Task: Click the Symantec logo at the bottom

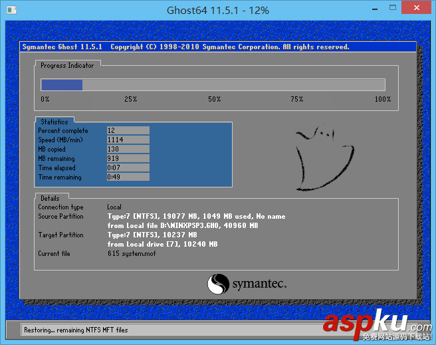Action: (x=247, y=284)
